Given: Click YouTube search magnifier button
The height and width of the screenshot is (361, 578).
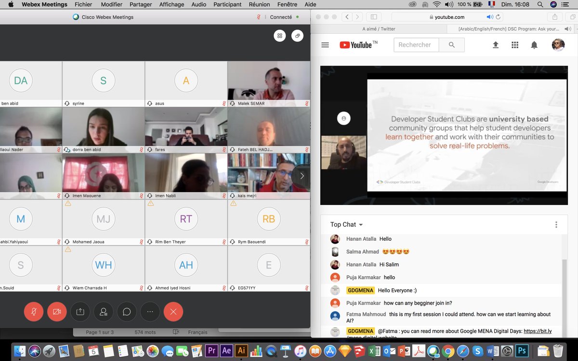Looking at the screenshot, I should [451, 45].
